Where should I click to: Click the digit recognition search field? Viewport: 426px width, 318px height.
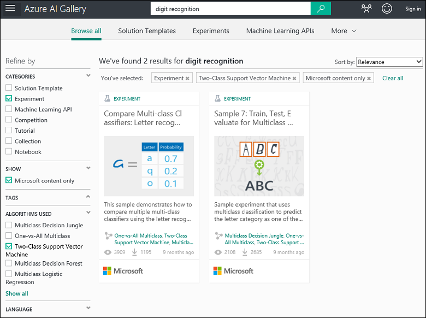click(x=230, y=9)
